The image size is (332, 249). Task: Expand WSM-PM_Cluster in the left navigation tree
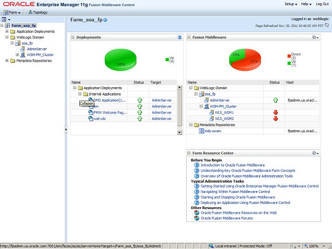click(17, 54)
